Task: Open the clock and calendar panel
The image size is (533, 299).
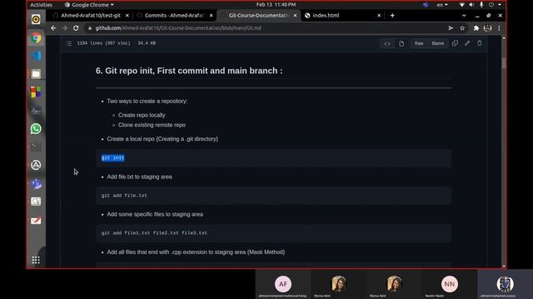Action: (276, 5)
